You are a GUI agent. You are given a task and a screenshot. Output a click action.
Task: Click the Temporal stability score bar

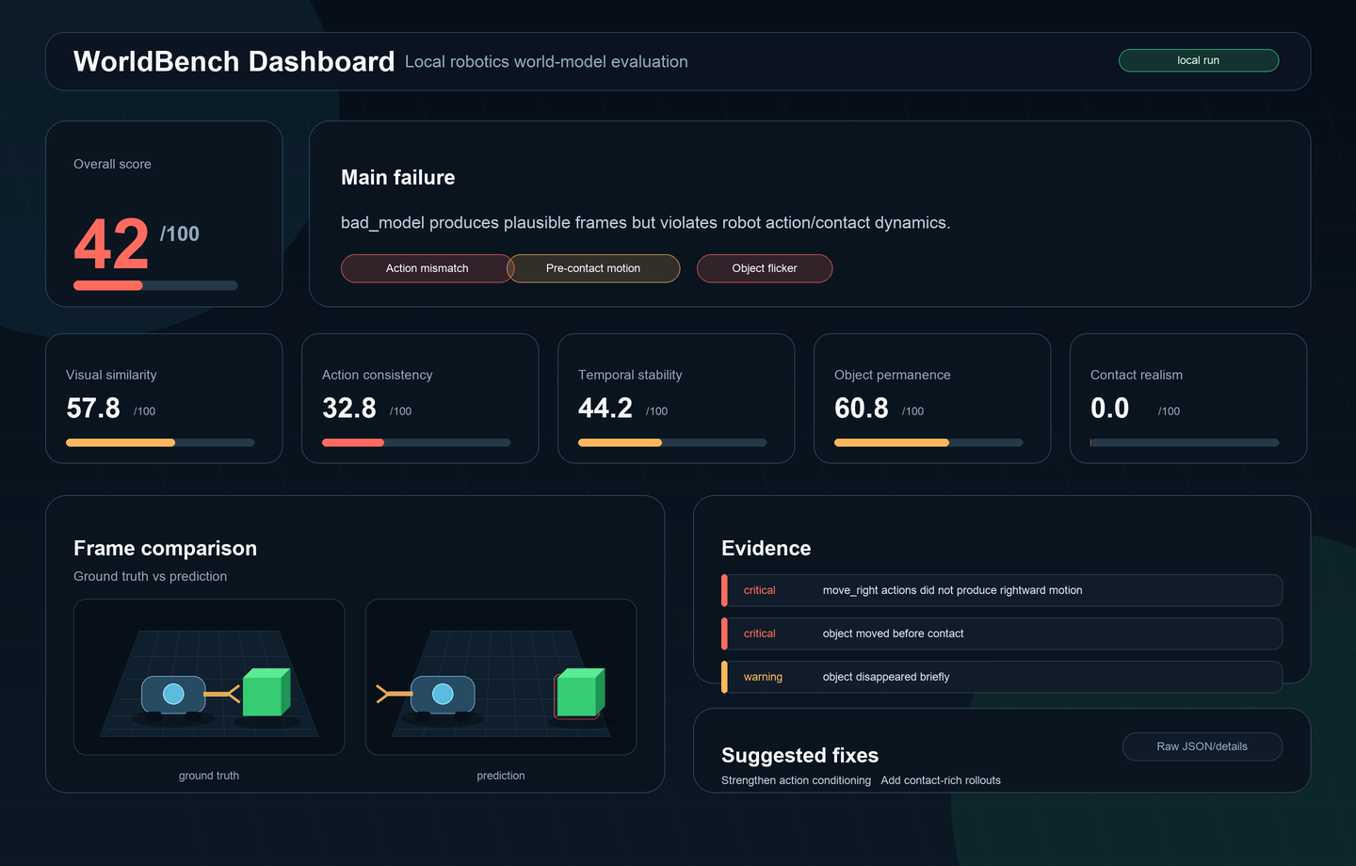click(x=672, y=442)
